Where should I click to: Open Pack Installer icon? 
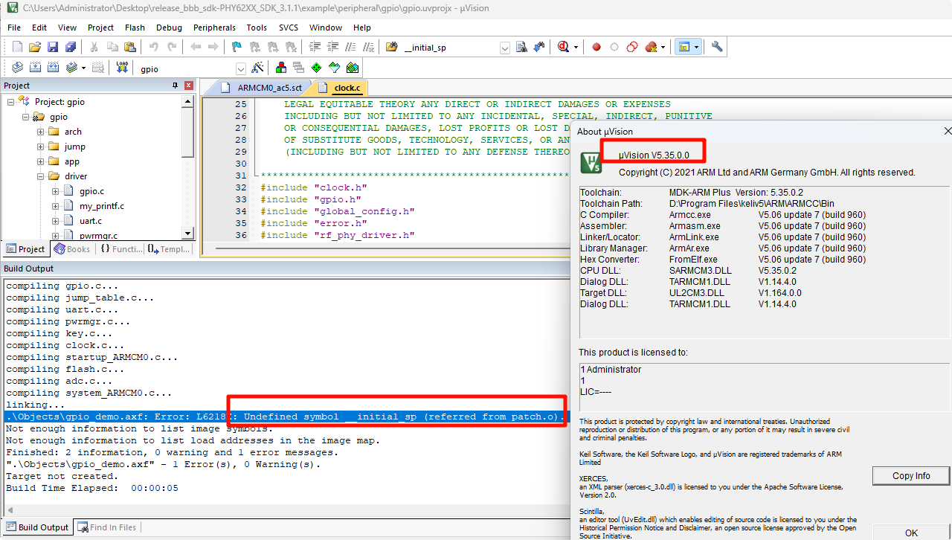pos(353,68)
